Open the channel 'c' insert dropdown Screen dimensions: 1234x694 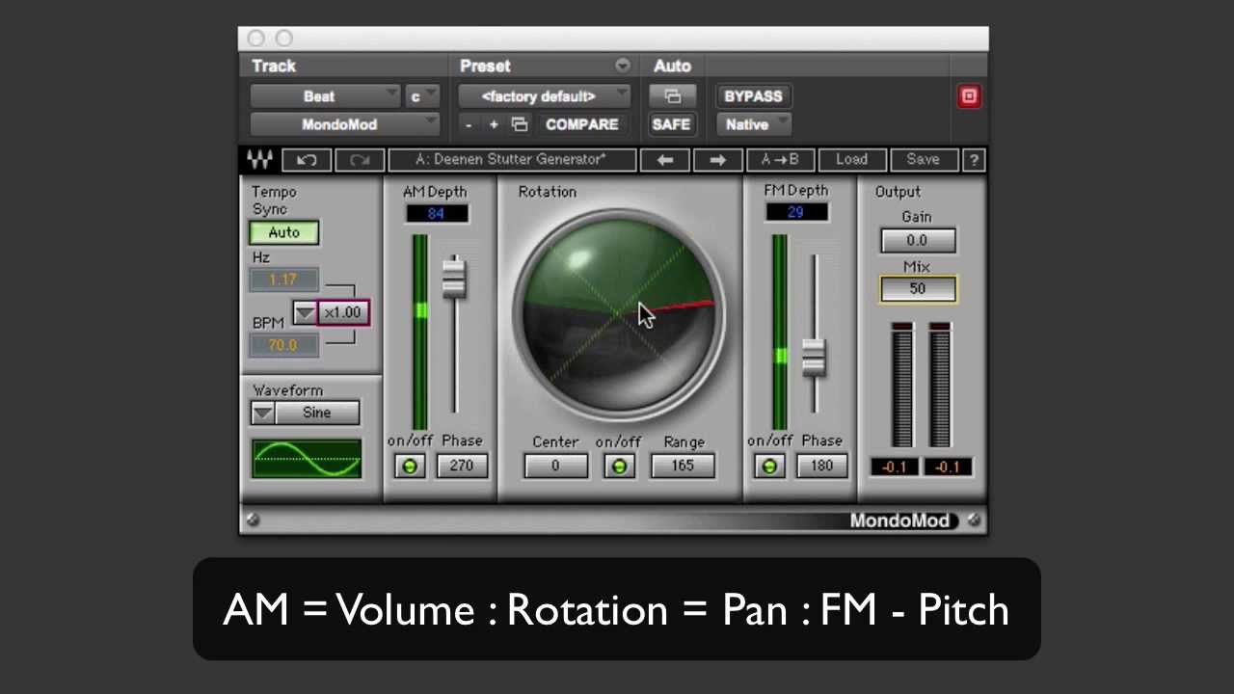click(423, 96)
